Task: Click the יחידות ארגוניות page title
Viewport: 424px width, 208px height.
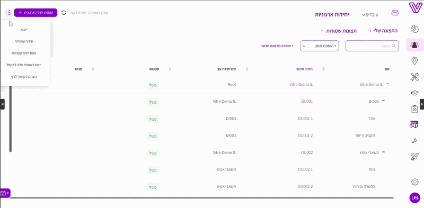Action: [x=332, y=14]
